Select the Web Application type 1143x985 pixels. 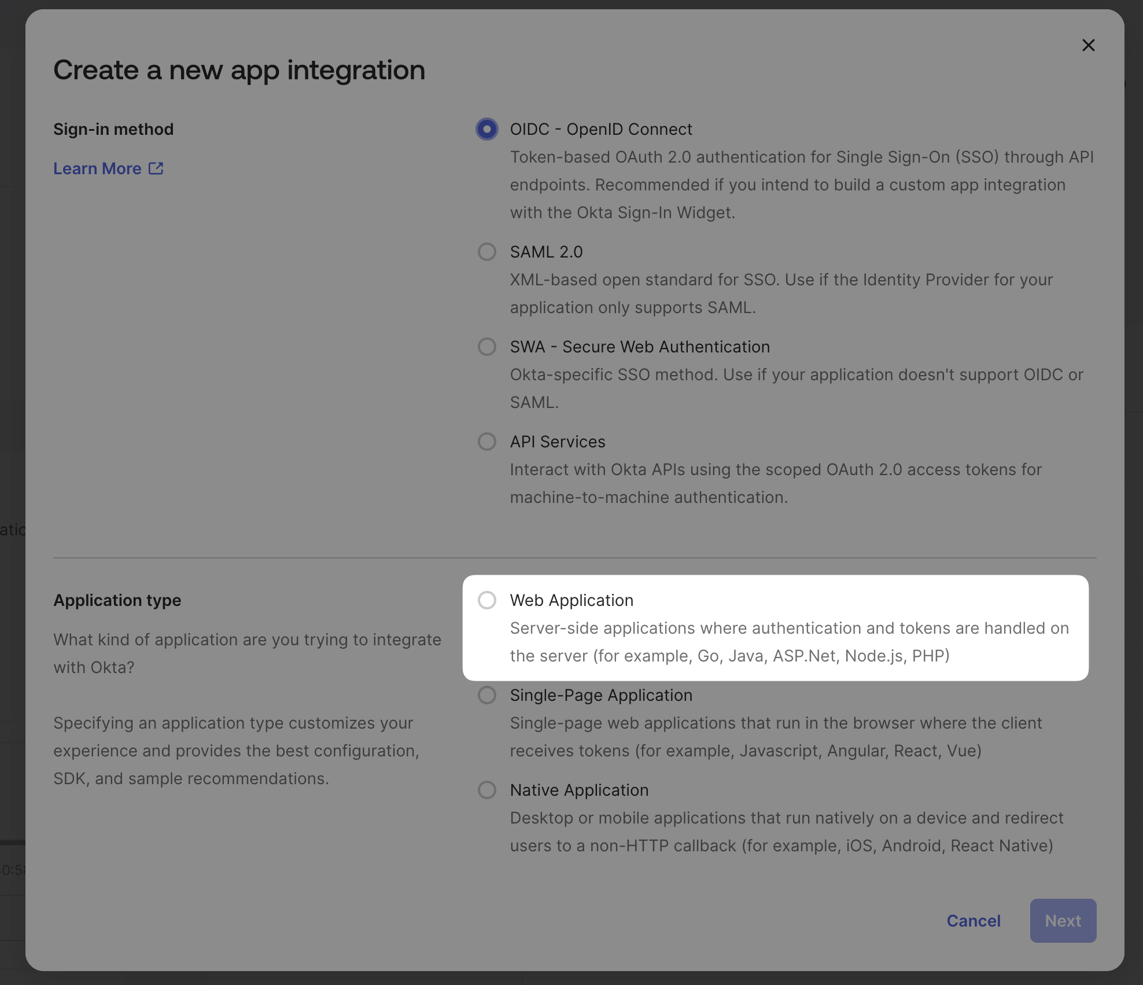[x=486, y=600]
